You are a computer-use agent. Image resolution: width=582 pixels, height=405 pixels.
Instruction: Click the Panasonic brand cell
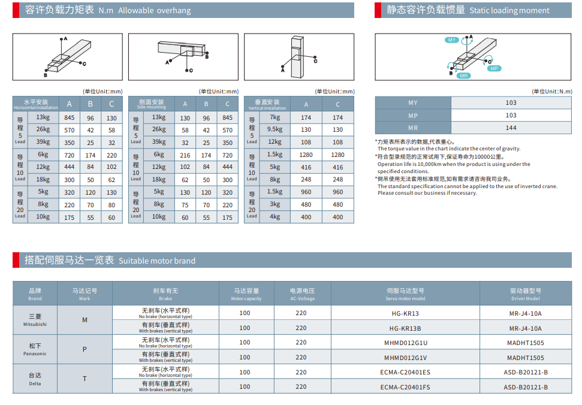coord(35,349)
